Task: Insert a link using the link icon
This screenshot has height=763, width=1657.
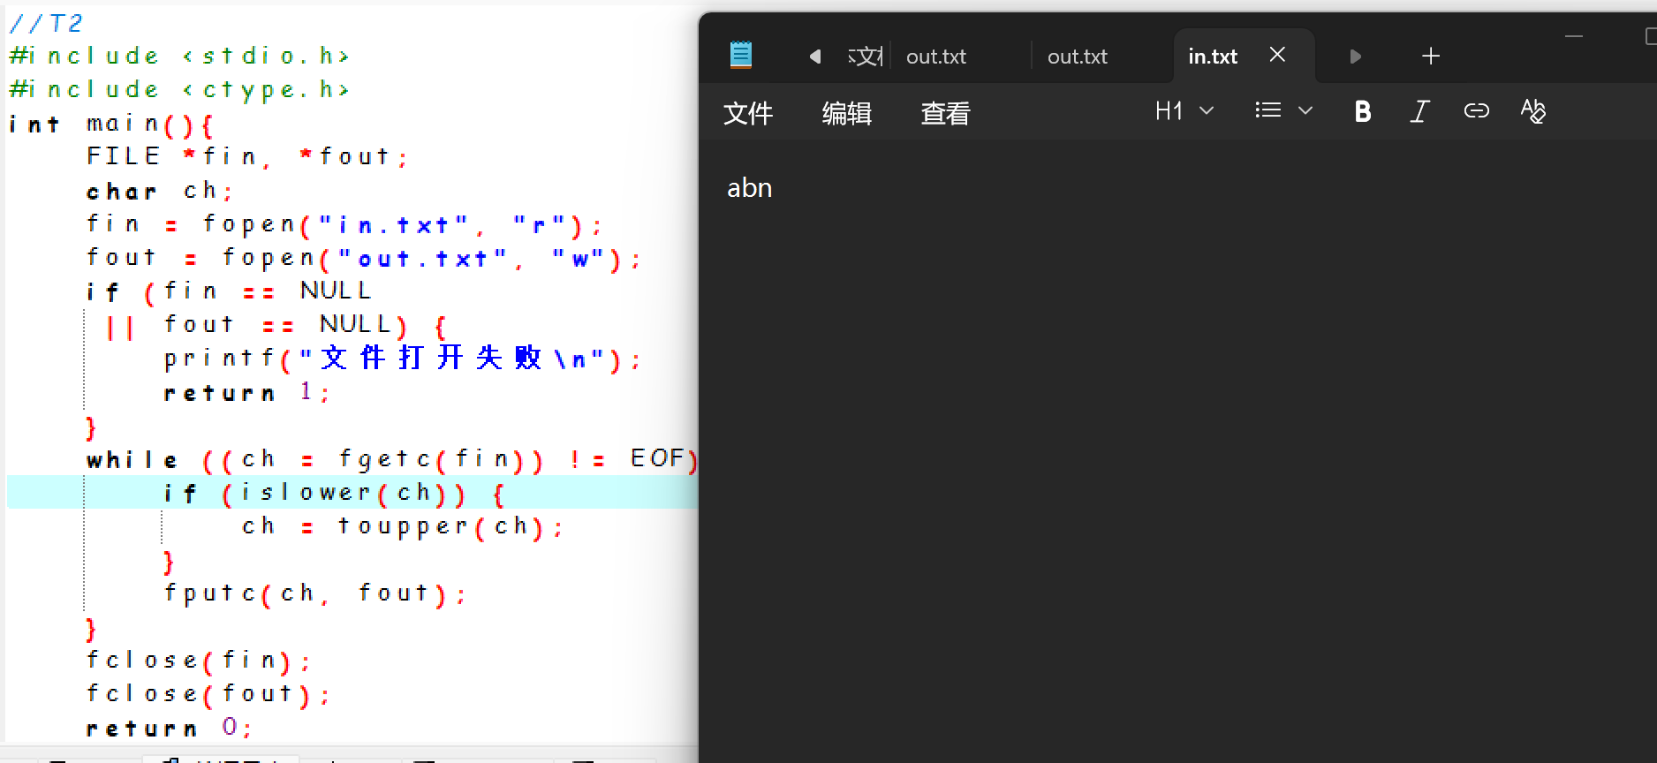Action: coord(1477,111)
